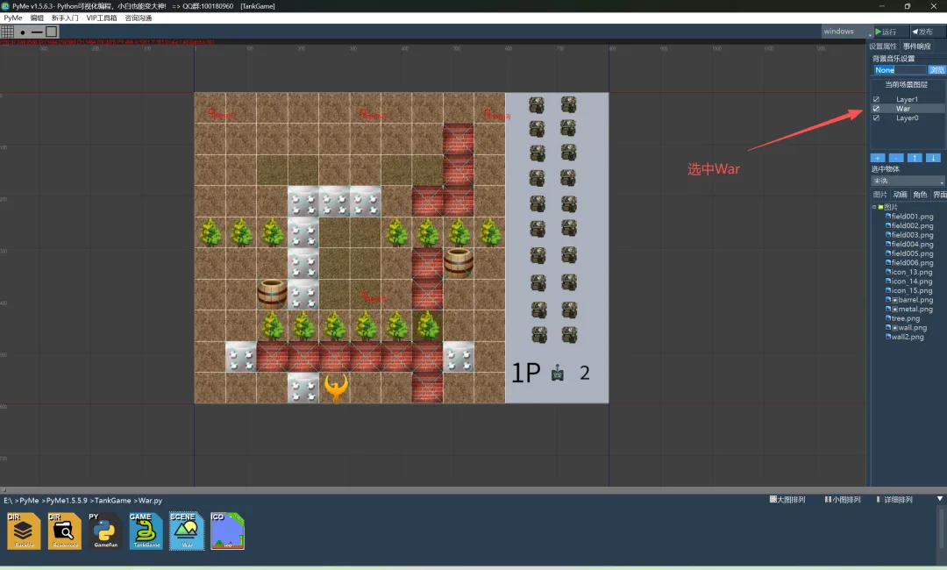Move layer down with the down arrow
Screen dimensions: 947x570
coord(933,158)
